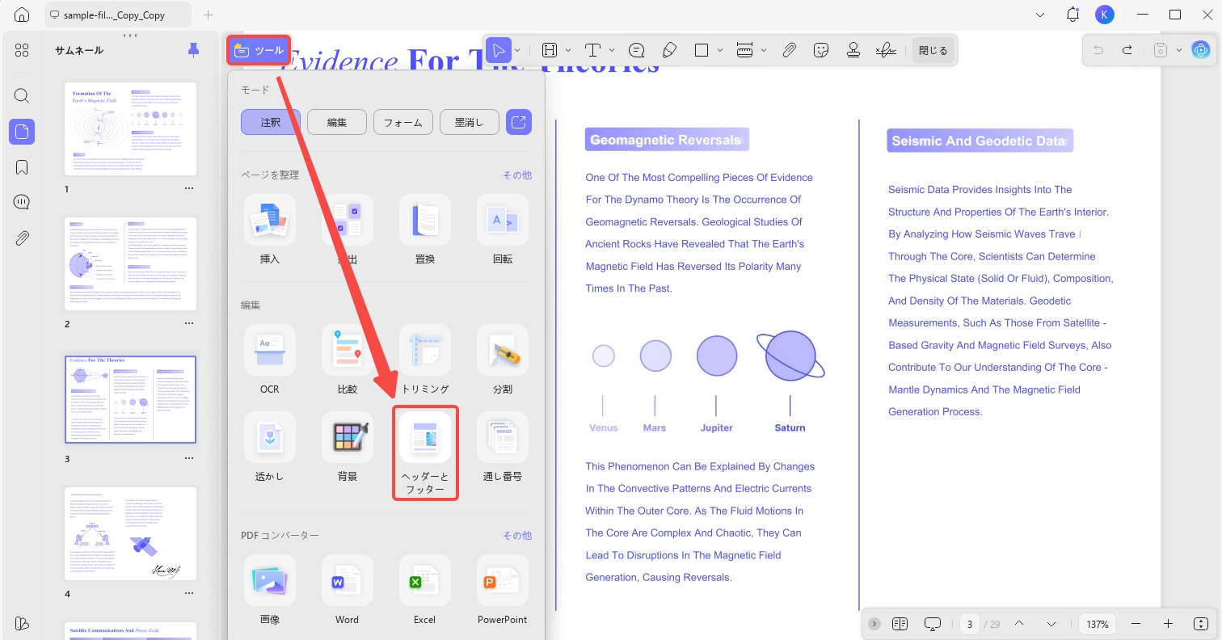Open the 分割 split tool
Image resolution: width=1222 pixels, height=640 pixels.
point(503,360)
